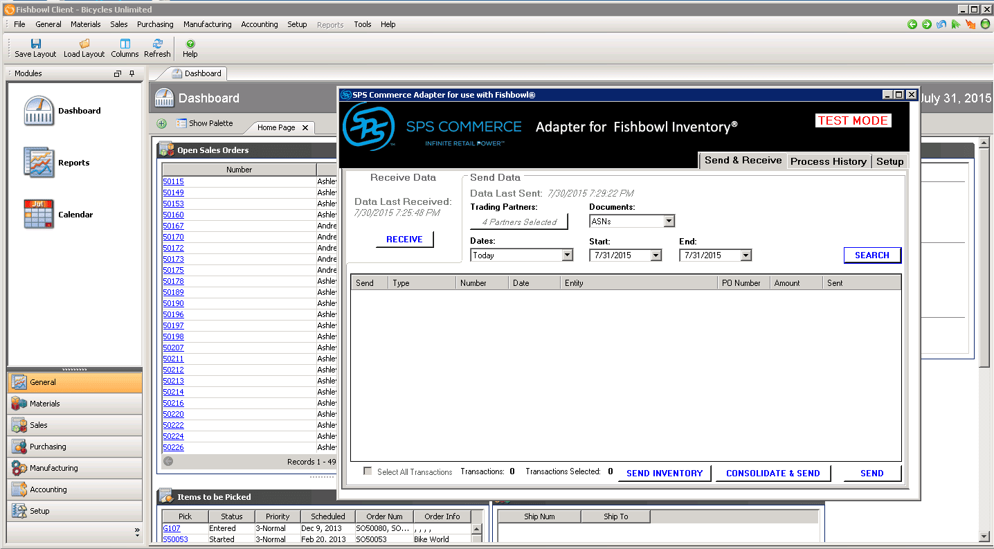Click the previous records arrow in Open Sales Orders
The image size is (994, 549).
[168, 461]
